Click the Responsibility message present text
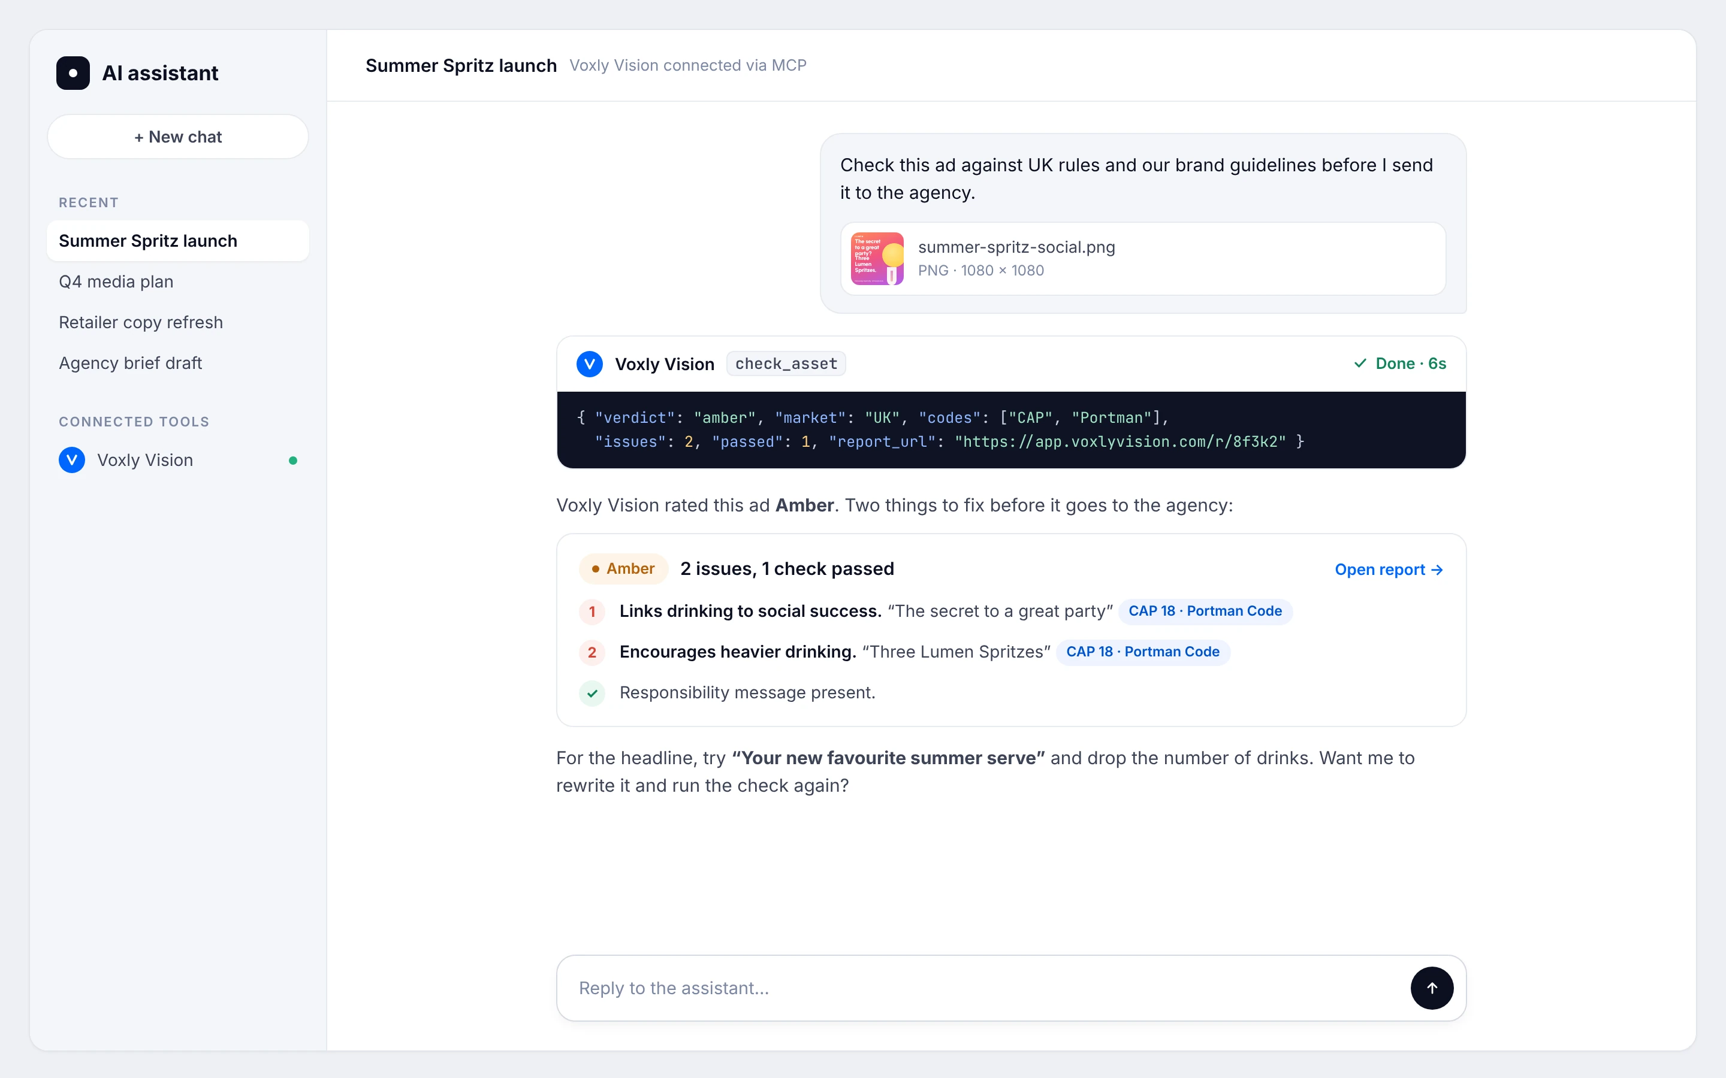 pos(747,693)
